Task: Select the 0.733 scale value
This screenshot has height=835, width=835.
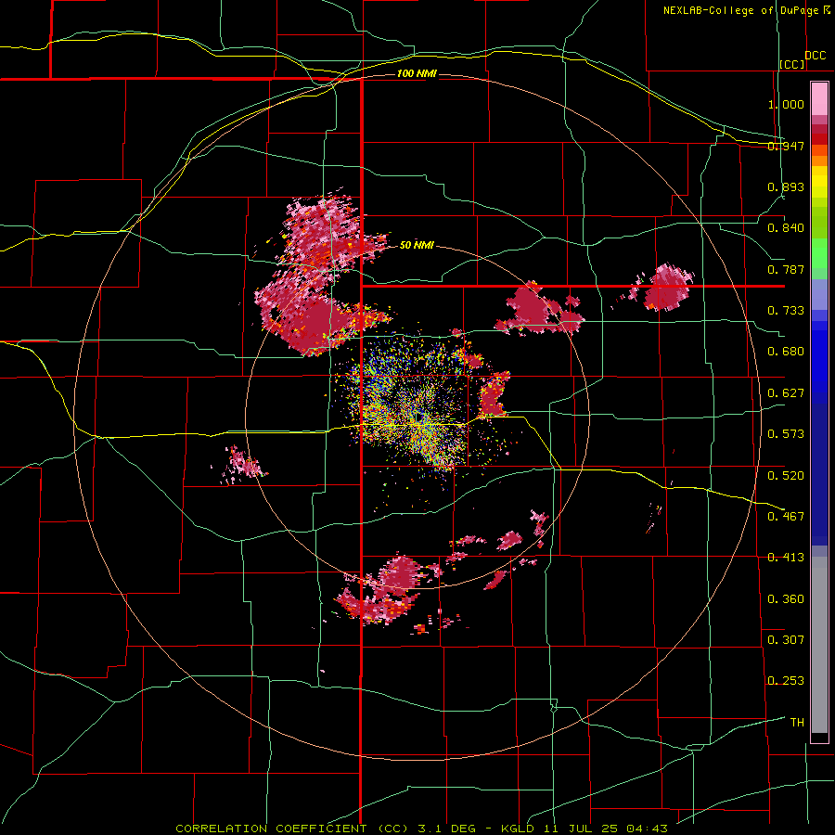Action: point(786,311)
